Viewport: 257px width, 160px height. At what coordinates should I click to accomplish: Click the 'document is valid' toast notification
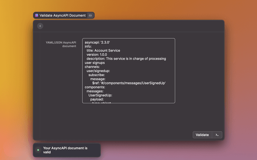pyautogui.click(x=67, y=150)
